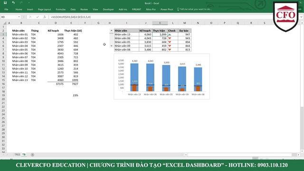Viewport: 304px width, 171px height.
Task: Add a new sheet with plus icon
Action: tap(32, 155)
